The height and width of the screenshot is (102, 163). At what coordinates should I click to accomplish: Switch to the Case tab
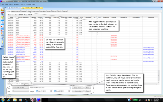tap(29, 11)
